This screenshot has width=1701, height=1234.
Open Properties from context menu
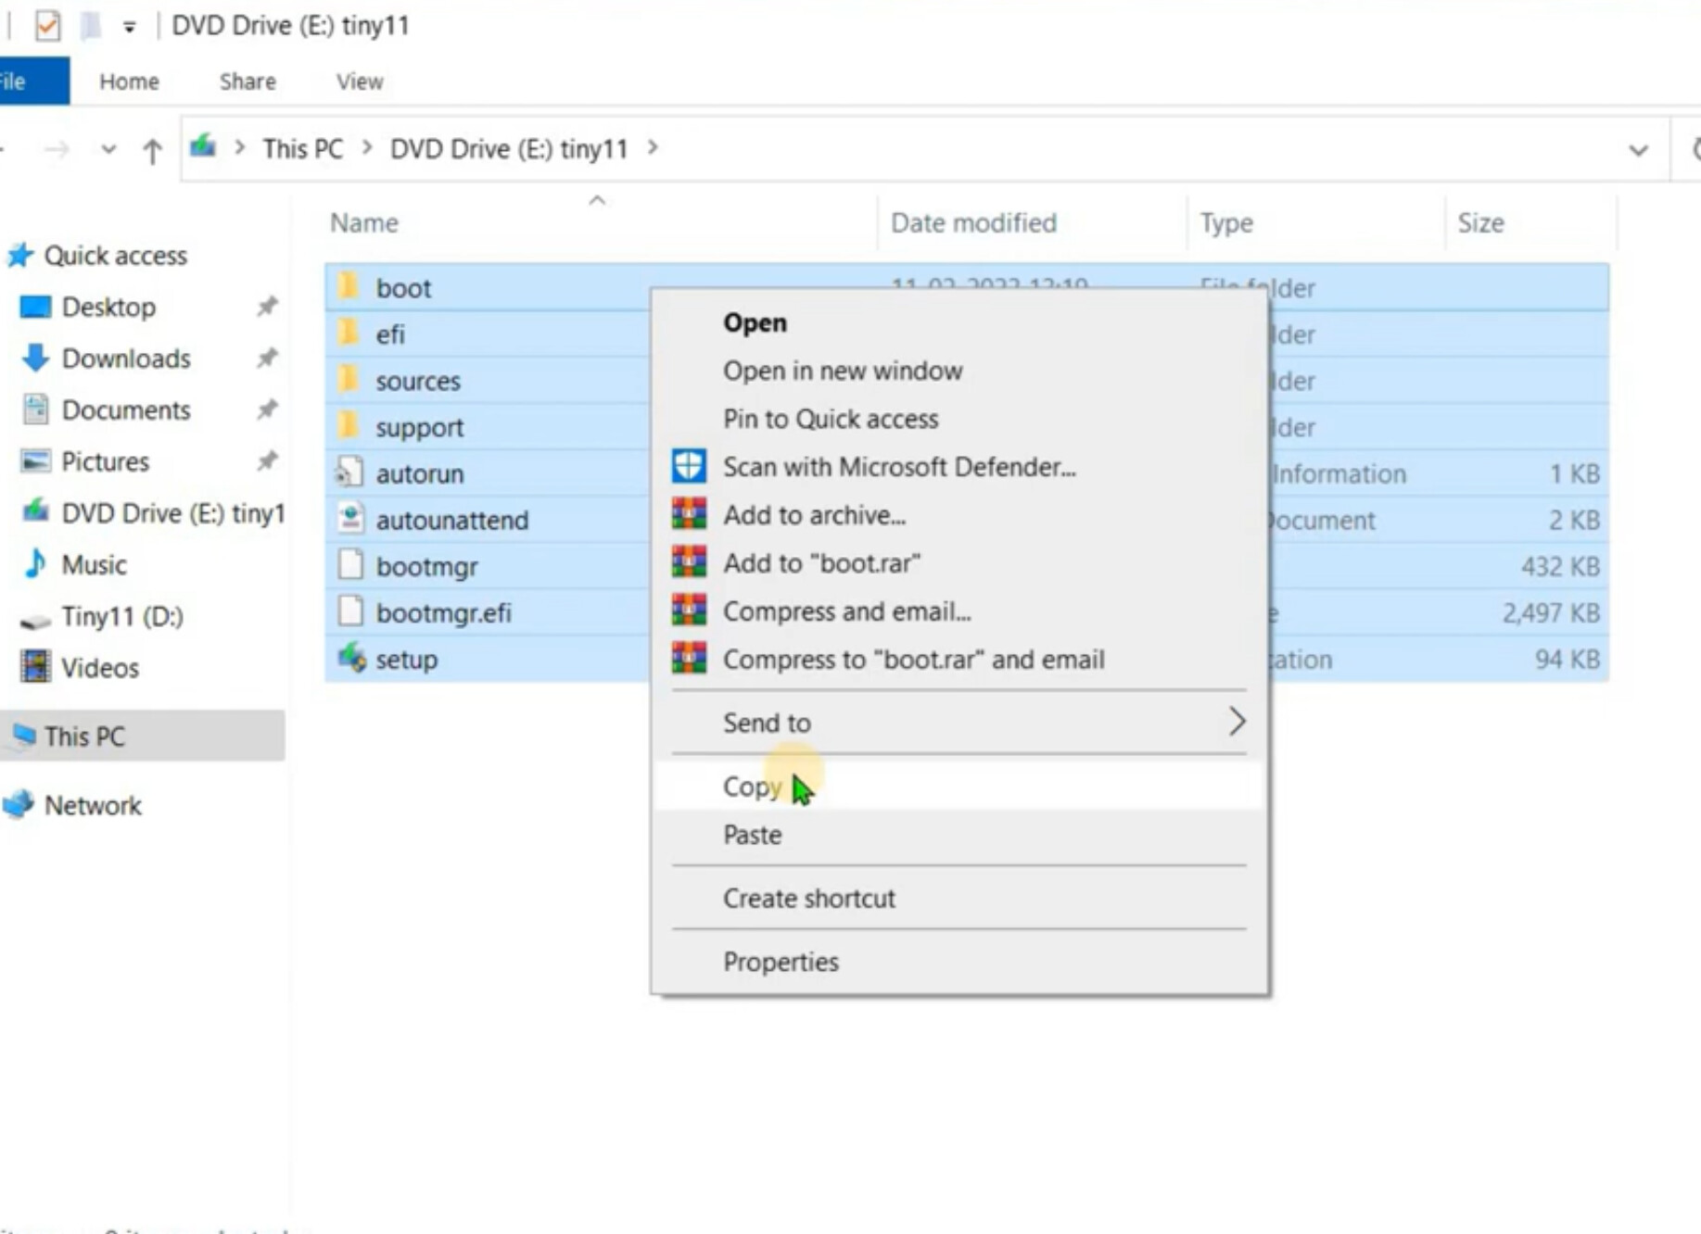pos(959,962)
